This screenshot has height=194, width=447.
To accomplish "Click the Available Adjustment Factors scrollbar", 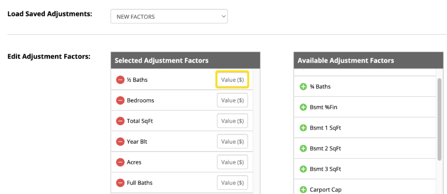I will click(x=439, y=119).
